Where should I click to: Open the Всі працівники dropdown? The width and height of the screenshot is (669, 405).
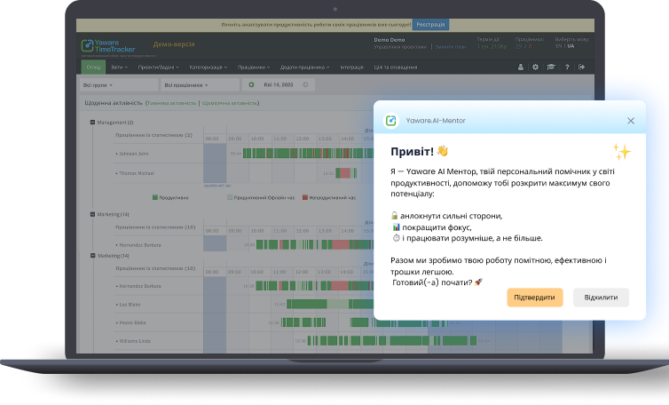click(201, 85)
